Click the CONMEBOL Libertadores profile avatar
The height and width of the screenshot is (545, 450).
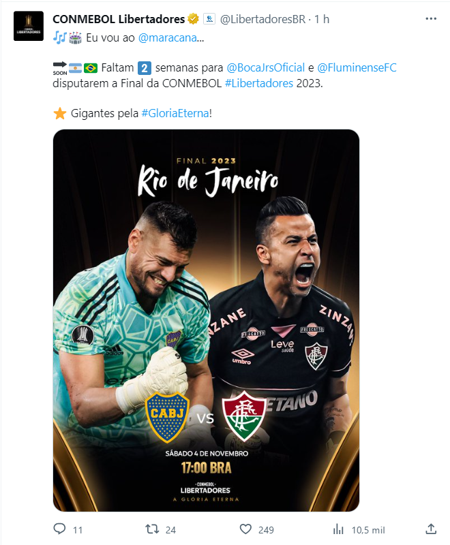pyautogui.click(x=29, y=26)
